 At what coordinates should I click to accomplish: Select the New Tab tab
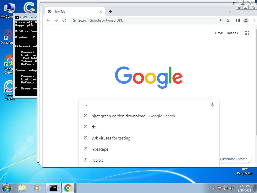[75, 12]
